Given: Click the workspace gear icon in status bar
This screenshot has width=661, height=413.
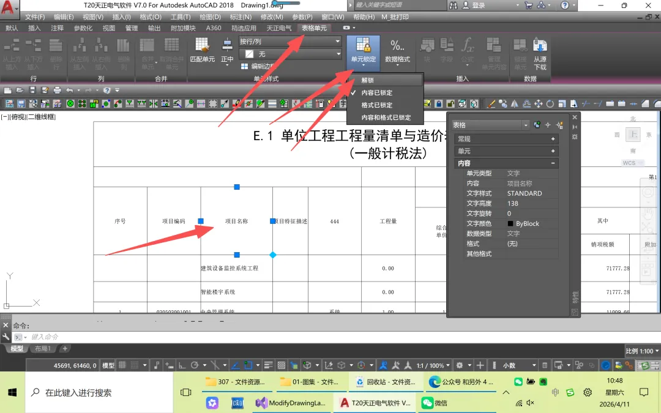Looking at the screenshot, I should pyautogui.click(x=460, y=365).
